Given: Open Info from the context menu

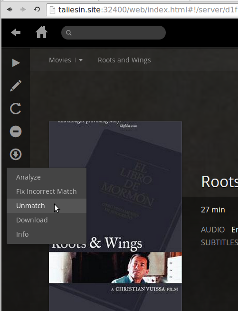Looking at the screenshot, I should tap(47, 234).
